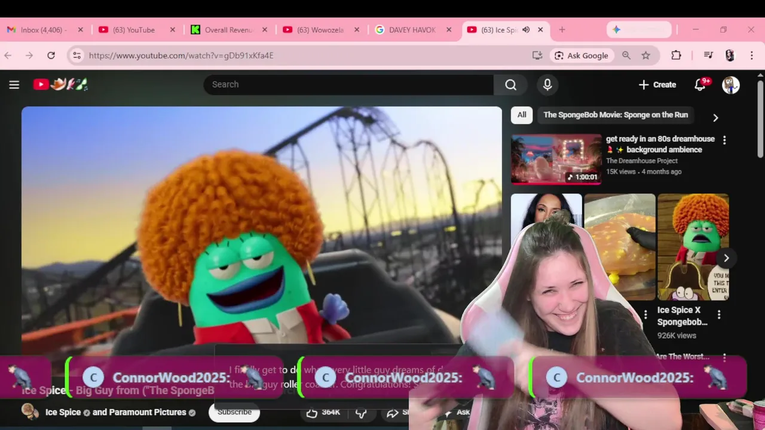Click the browser forward arrow
Viewport: 765px width, 430px height.
coord(29,56)
